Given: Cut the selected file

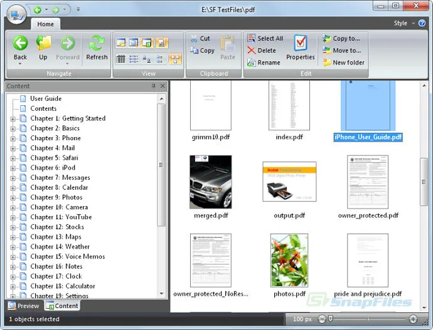Looking at the screenshot, I should pyautogui.click(x=200, y=39).
